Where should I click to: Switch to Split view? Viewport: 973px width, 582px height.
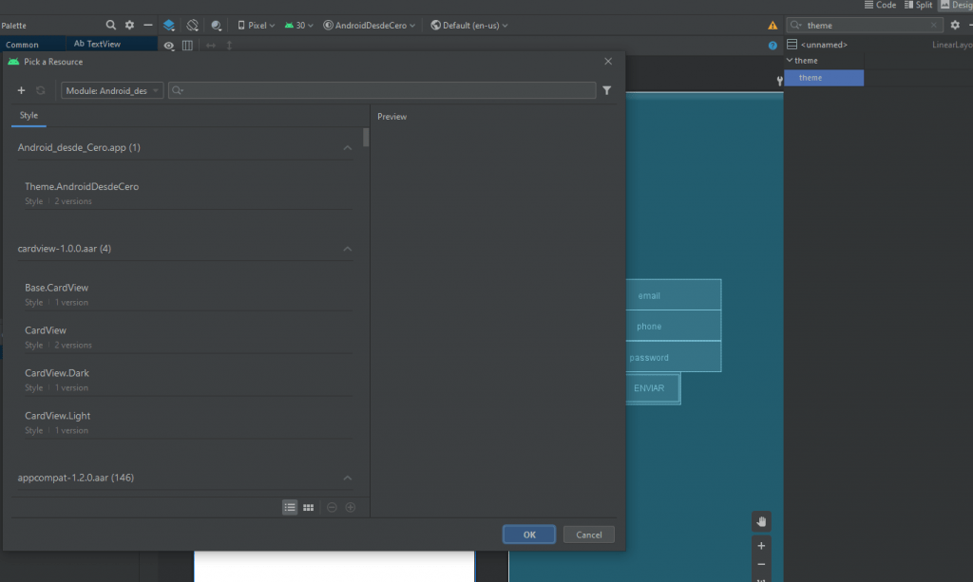pyautogui.click(x=919, y=5)
